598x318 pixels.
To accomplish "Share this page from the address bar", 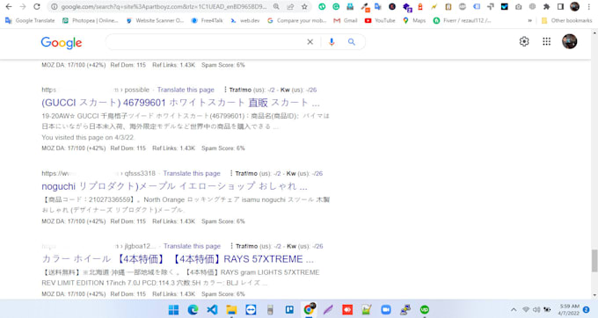I will point(290,6).
